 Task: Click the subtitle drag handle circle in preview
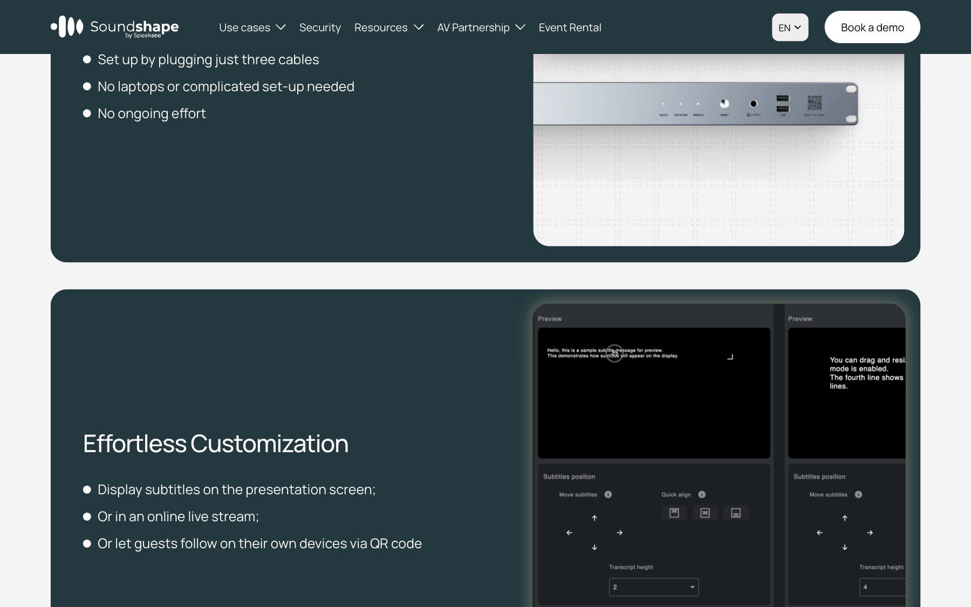(x=614, y=353)
